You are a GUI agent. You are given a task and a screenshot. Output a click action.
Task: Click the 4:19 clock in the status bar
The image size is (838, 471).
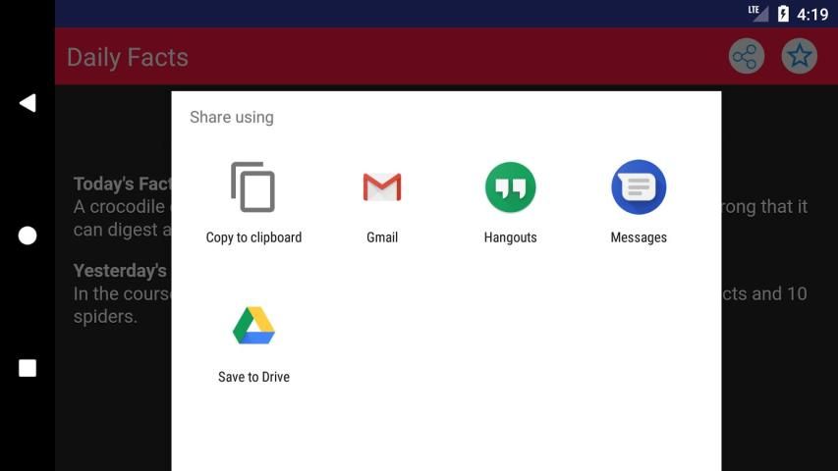tap(812, 14)
